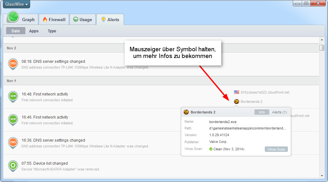Click the Virus Scan button

pos(276,149)
